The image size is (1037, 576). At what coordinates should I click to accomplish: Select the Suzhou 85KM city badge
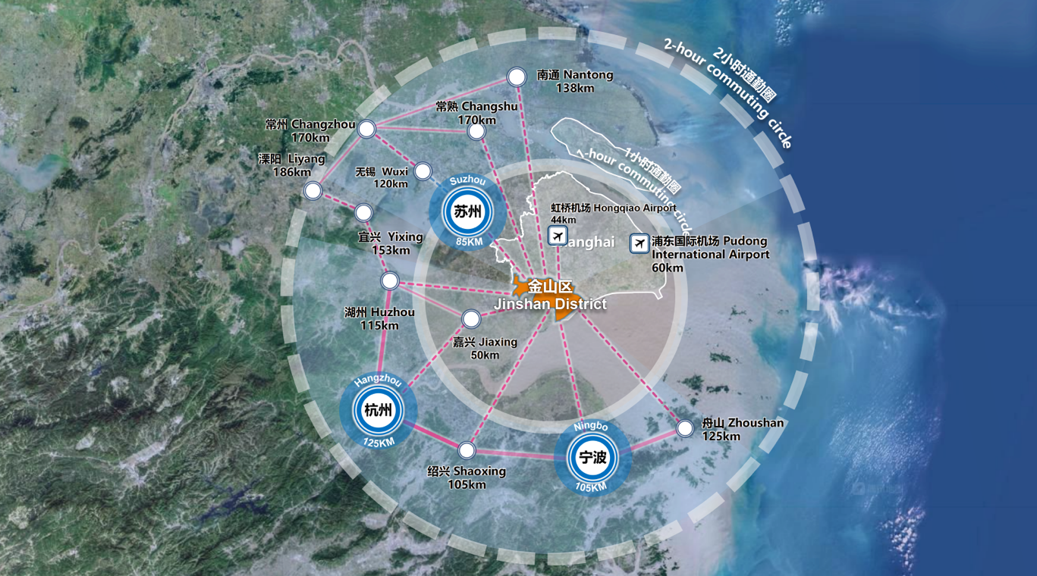click(x=467, y=213)
